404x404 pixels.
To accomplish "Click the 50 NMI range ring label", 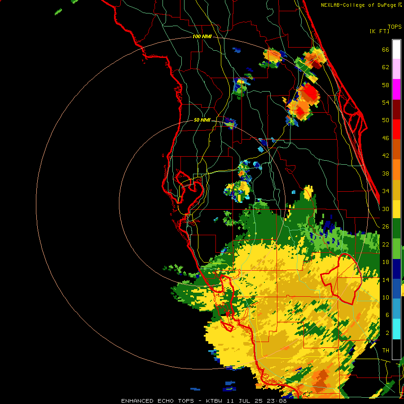I will coord(202,120).
